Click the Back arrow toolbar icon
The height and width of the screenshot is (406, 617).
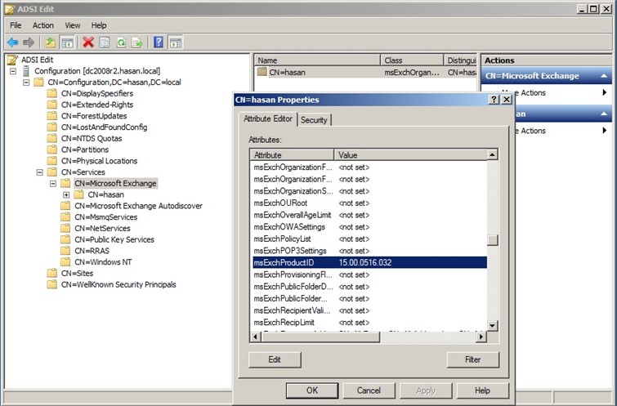pos(12,42)
